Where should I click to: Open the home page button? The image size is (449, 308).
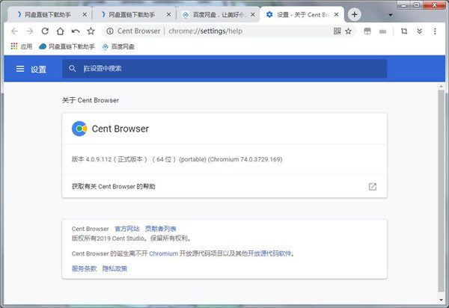(60, 31)
